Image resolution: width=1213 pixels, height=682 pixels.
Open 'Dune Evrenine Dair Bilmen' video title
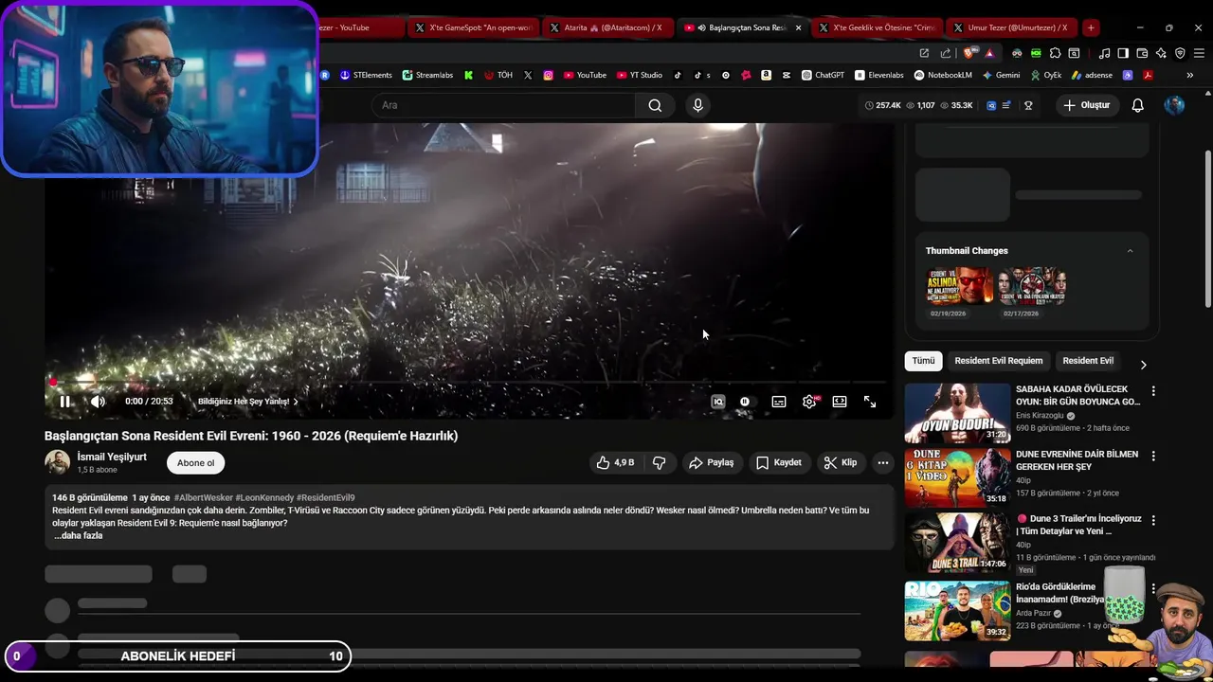pos(1077,460)
